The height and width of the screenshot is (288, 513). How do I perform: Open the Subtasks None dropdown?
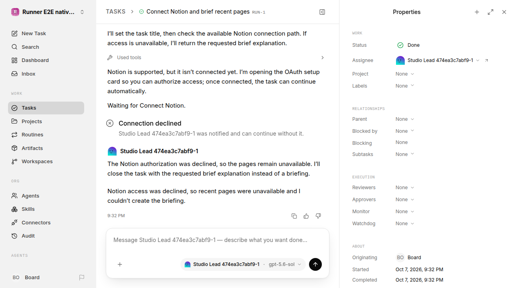405,154
